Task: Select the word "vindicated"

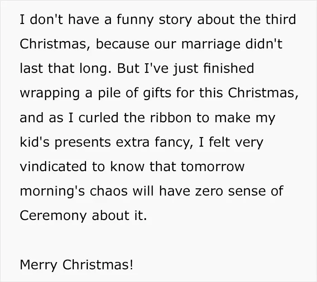Action: click(x=53, y=167)
